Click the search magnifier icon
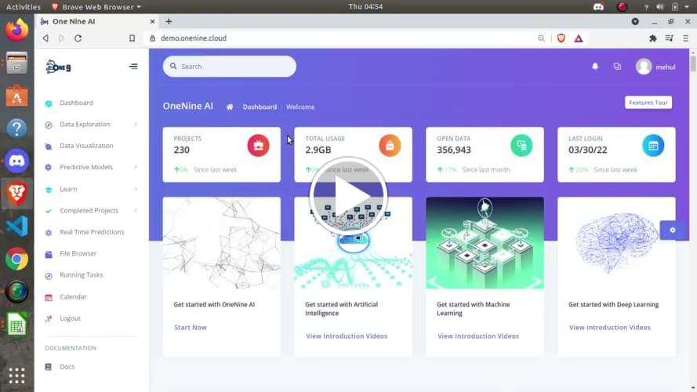Screen dimensions: 697x392 pyautogui.click(x=173, y=66)
